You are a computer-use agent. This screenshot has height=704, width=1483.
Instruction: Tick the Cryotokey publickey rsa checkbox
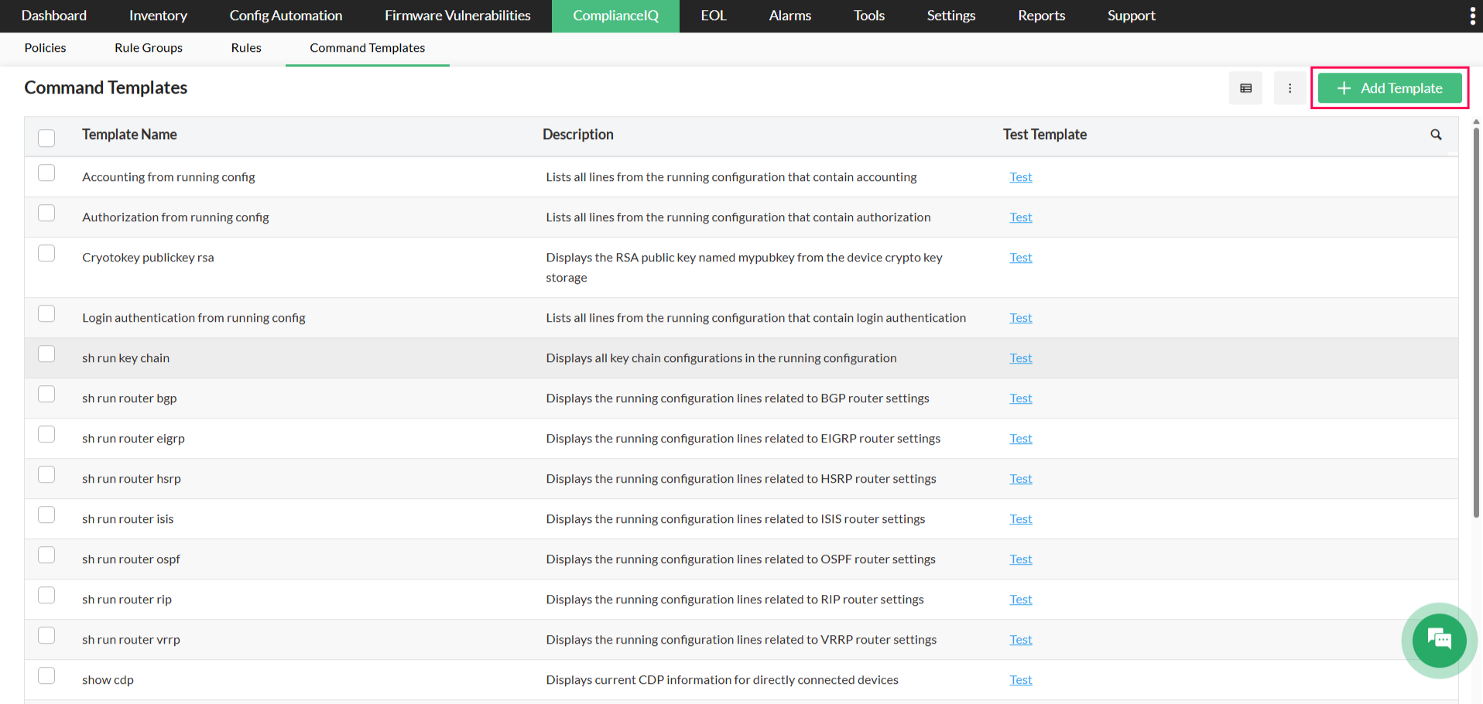tap(46, 253)
